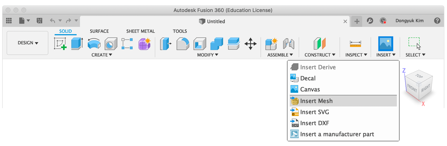The height and width of the screenshot is (146, 447).
Task: Expand the ASSEMBLE menu
Action: tap(280, 55)
